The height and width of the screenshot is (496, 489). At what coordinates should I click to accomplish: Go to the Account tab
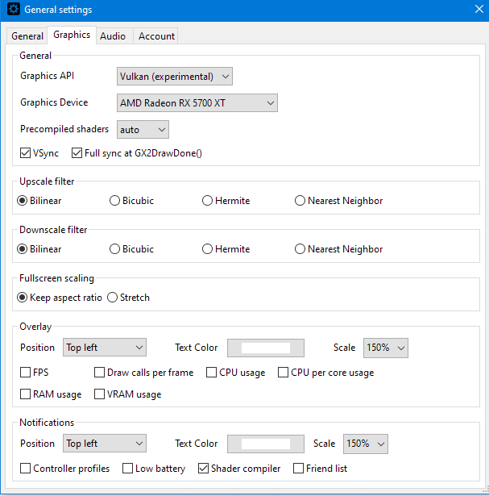click(156, 36)
